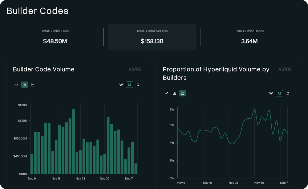
Task: Select bar chart icon in Builder Code Volume
Action: coord(25,85)
